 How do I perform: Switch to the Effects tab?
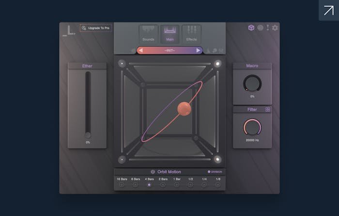pyautogui.click(x=191, y=33)
